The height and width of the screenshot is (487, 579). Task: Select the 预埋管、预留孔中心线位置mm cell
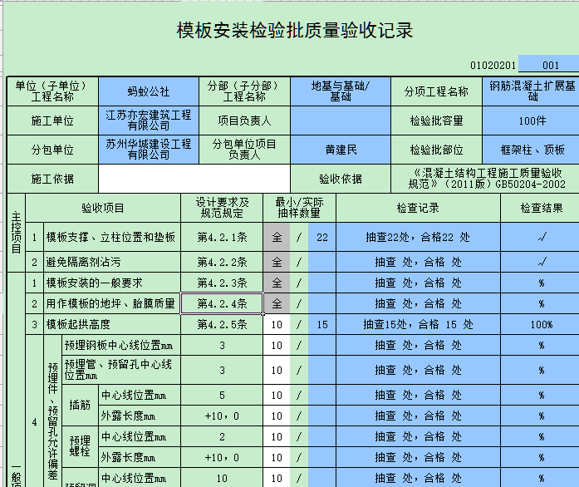121,370
